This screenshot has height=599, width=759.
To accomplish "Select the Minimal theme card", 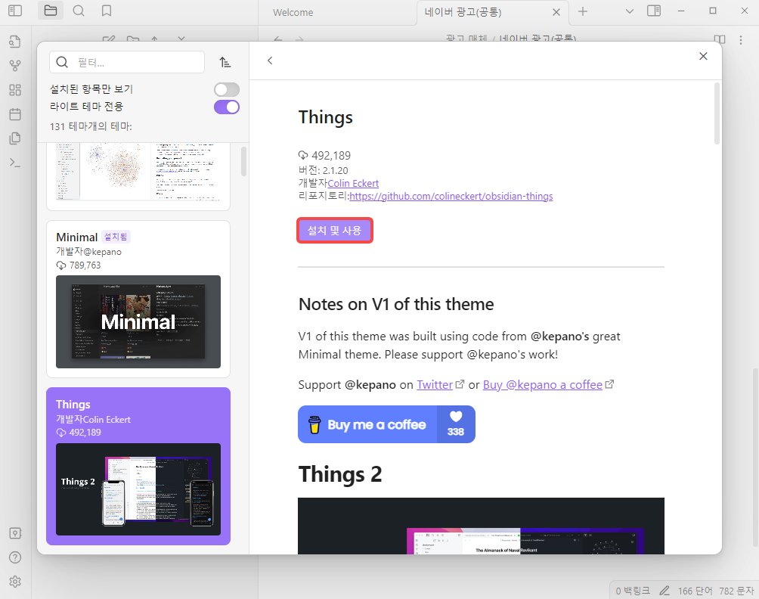I will (138, 299).
